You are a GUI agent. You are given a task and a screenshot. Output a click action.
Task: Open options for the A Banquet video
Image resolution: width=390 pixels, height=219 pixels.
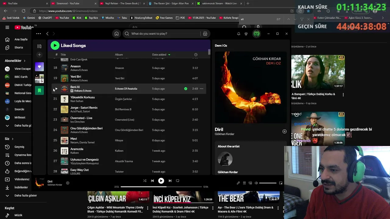point(343,95)
